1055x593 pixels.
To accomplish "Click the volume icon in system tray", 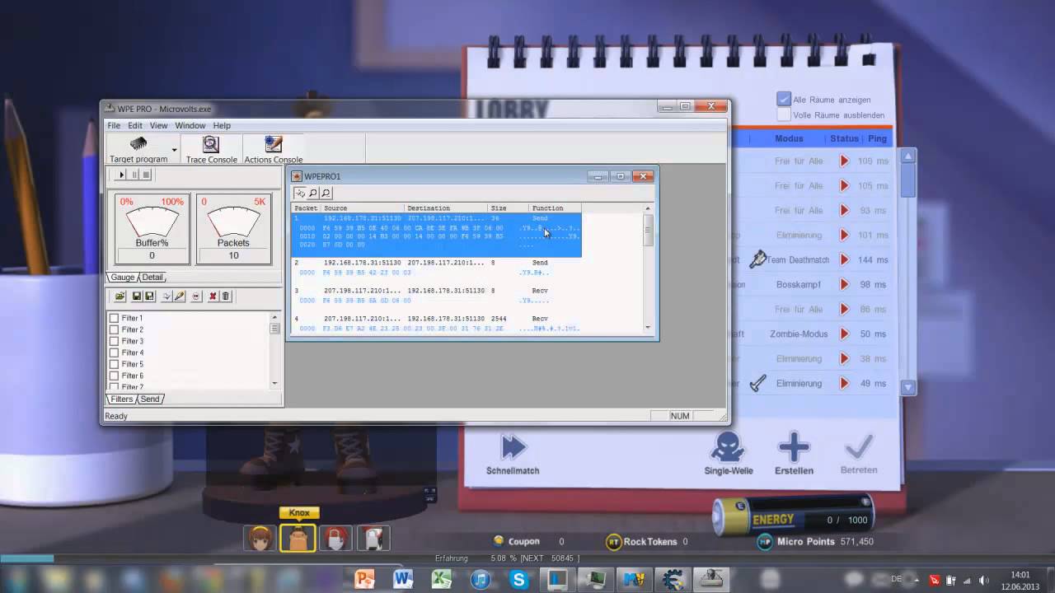I will point(983,580).
